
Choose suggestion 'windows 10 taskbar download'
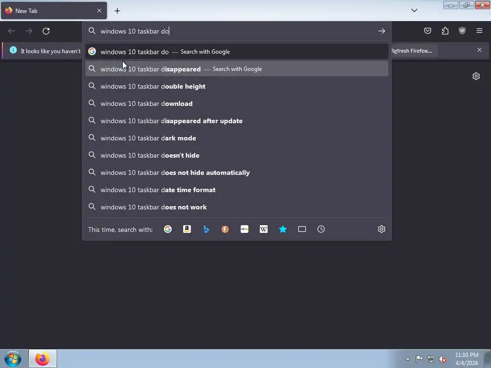pyautogui.click(x=237, y=103)
